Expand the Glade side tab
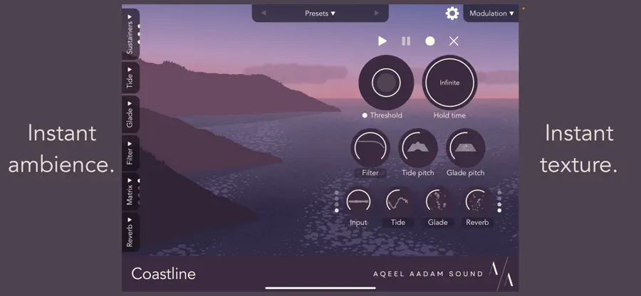641x296 pixels. [130, 115]
